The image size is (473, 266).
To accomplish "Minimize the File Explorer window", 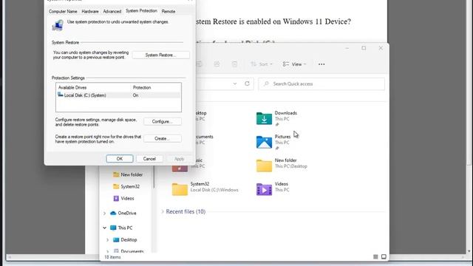I will [347, 48].
